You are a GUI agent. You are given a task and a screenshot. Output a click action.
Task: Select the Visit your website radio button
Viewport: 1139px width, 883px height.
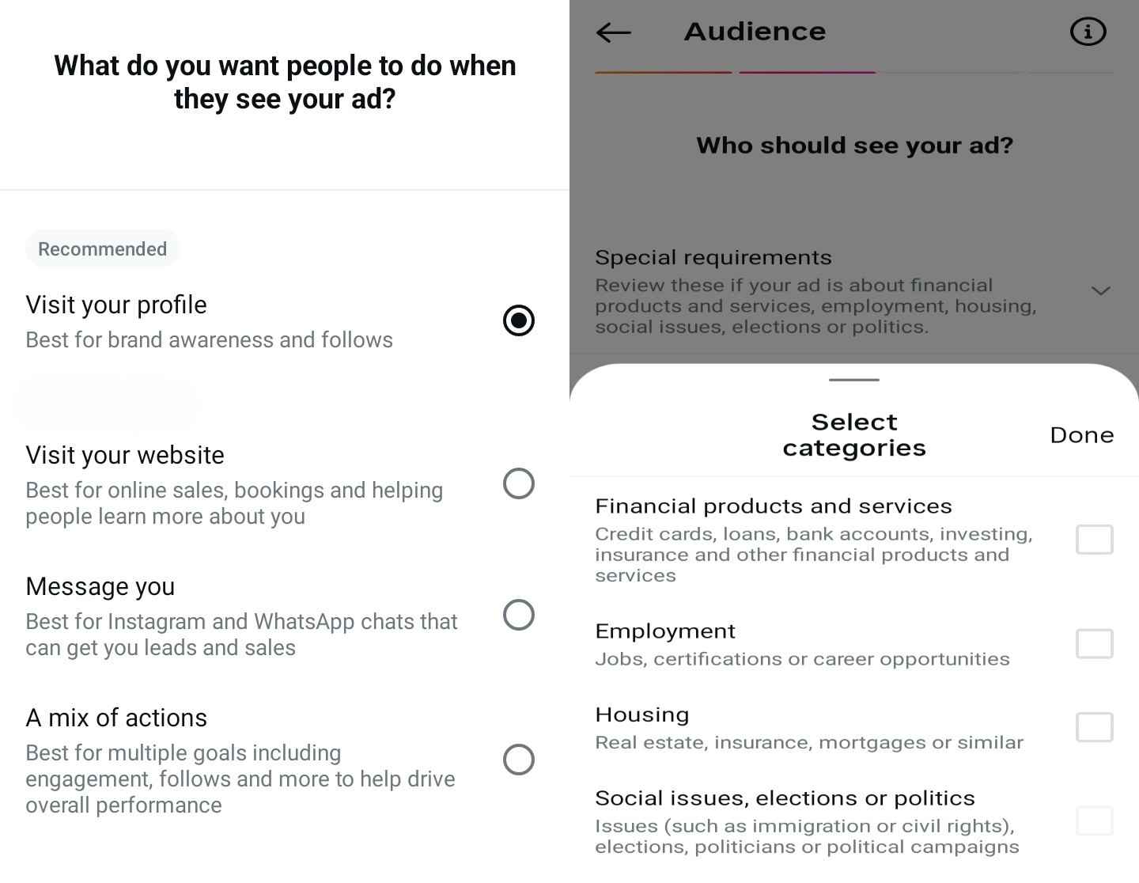519,483
